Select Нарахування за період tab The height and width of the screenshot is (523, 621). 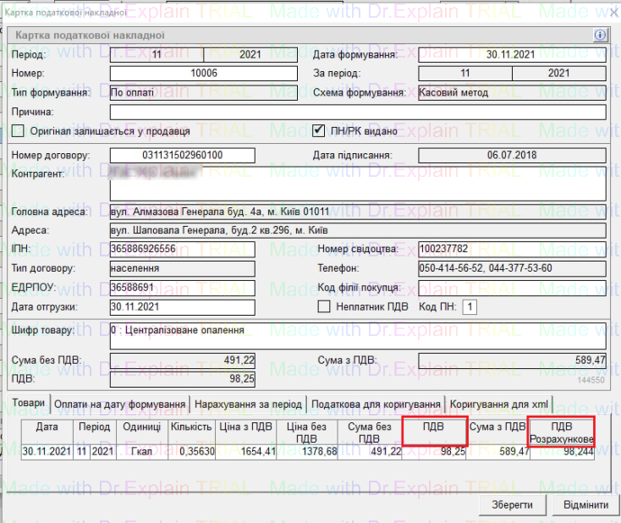coord(248,404)
